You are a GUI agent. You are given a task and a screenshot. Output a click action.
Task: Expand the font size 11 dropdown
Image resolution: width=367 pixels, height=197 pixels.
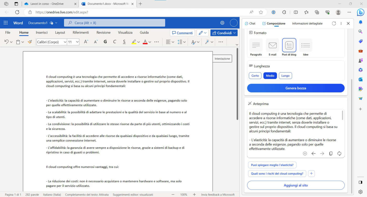click(77, 42)
